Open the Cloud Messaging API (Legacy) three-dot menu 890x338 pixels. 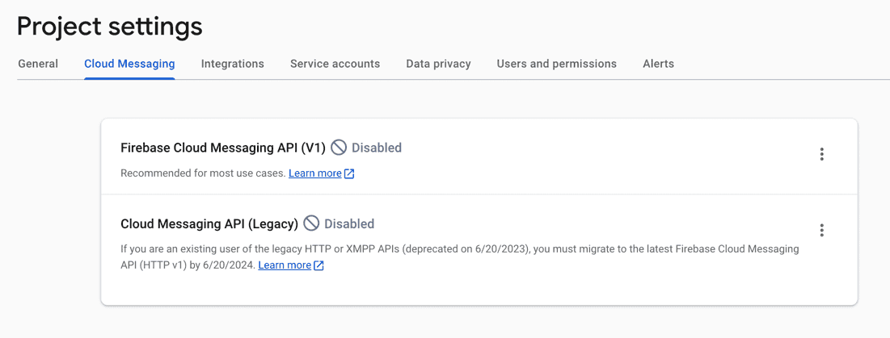821,230
